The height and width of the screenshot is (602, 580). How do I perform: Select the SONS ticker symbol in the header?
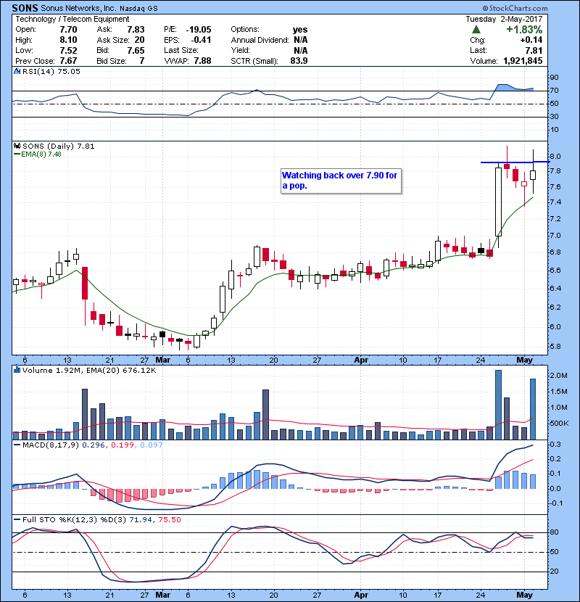click(x=25, y=8)
